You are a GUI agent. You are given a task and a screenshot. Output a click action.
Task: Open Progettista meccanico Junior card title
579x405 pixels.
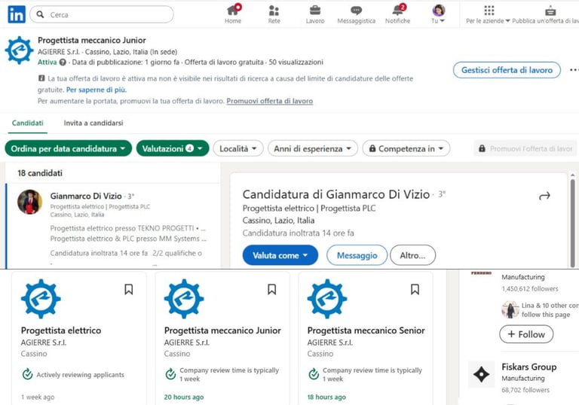pos(222,330)
